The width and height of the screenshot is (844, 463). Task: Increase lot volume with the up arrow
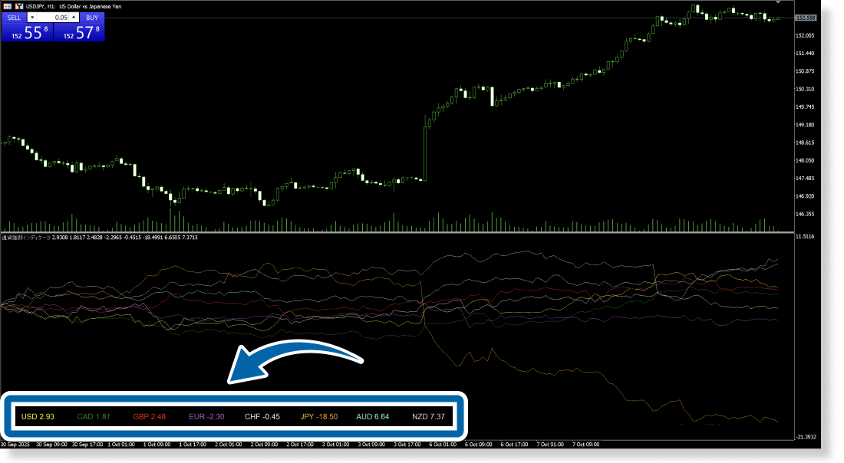click(x=74, y=17)
